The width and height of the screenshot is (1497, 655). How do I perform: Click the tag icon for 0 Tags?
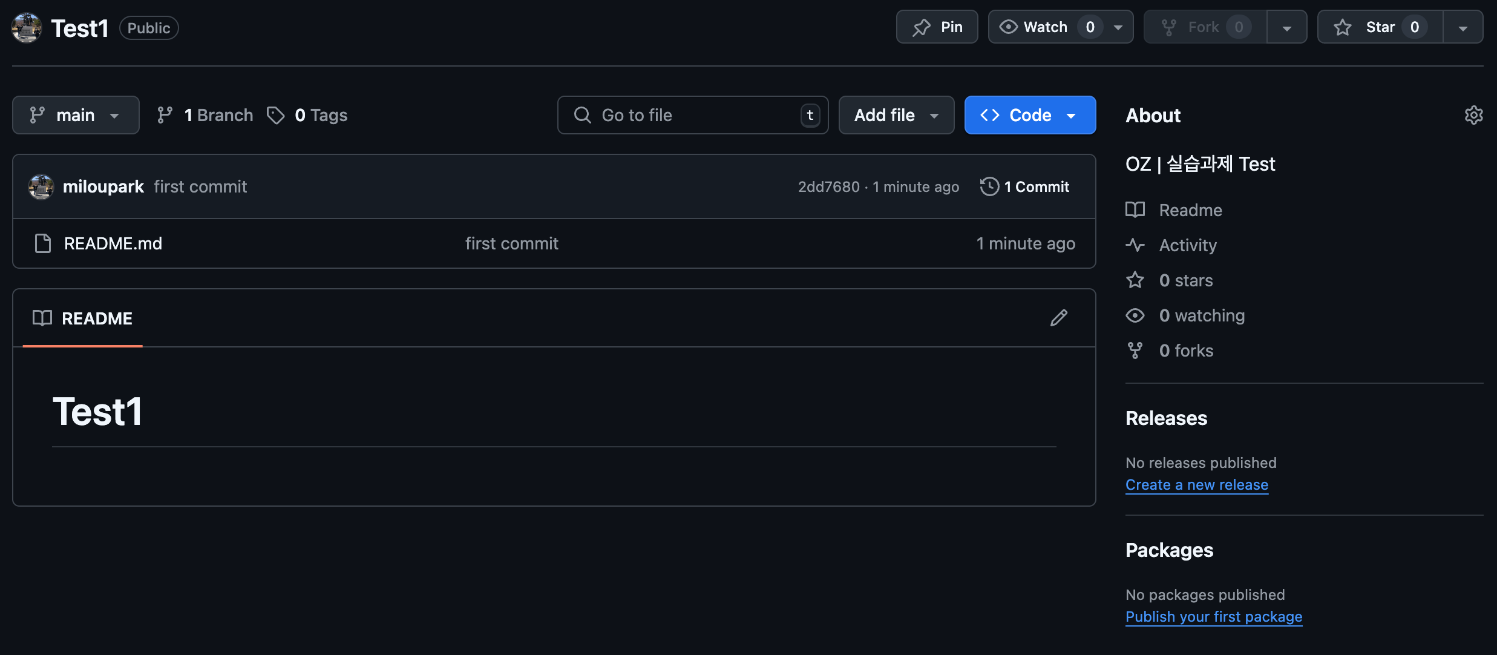[276, 115]
